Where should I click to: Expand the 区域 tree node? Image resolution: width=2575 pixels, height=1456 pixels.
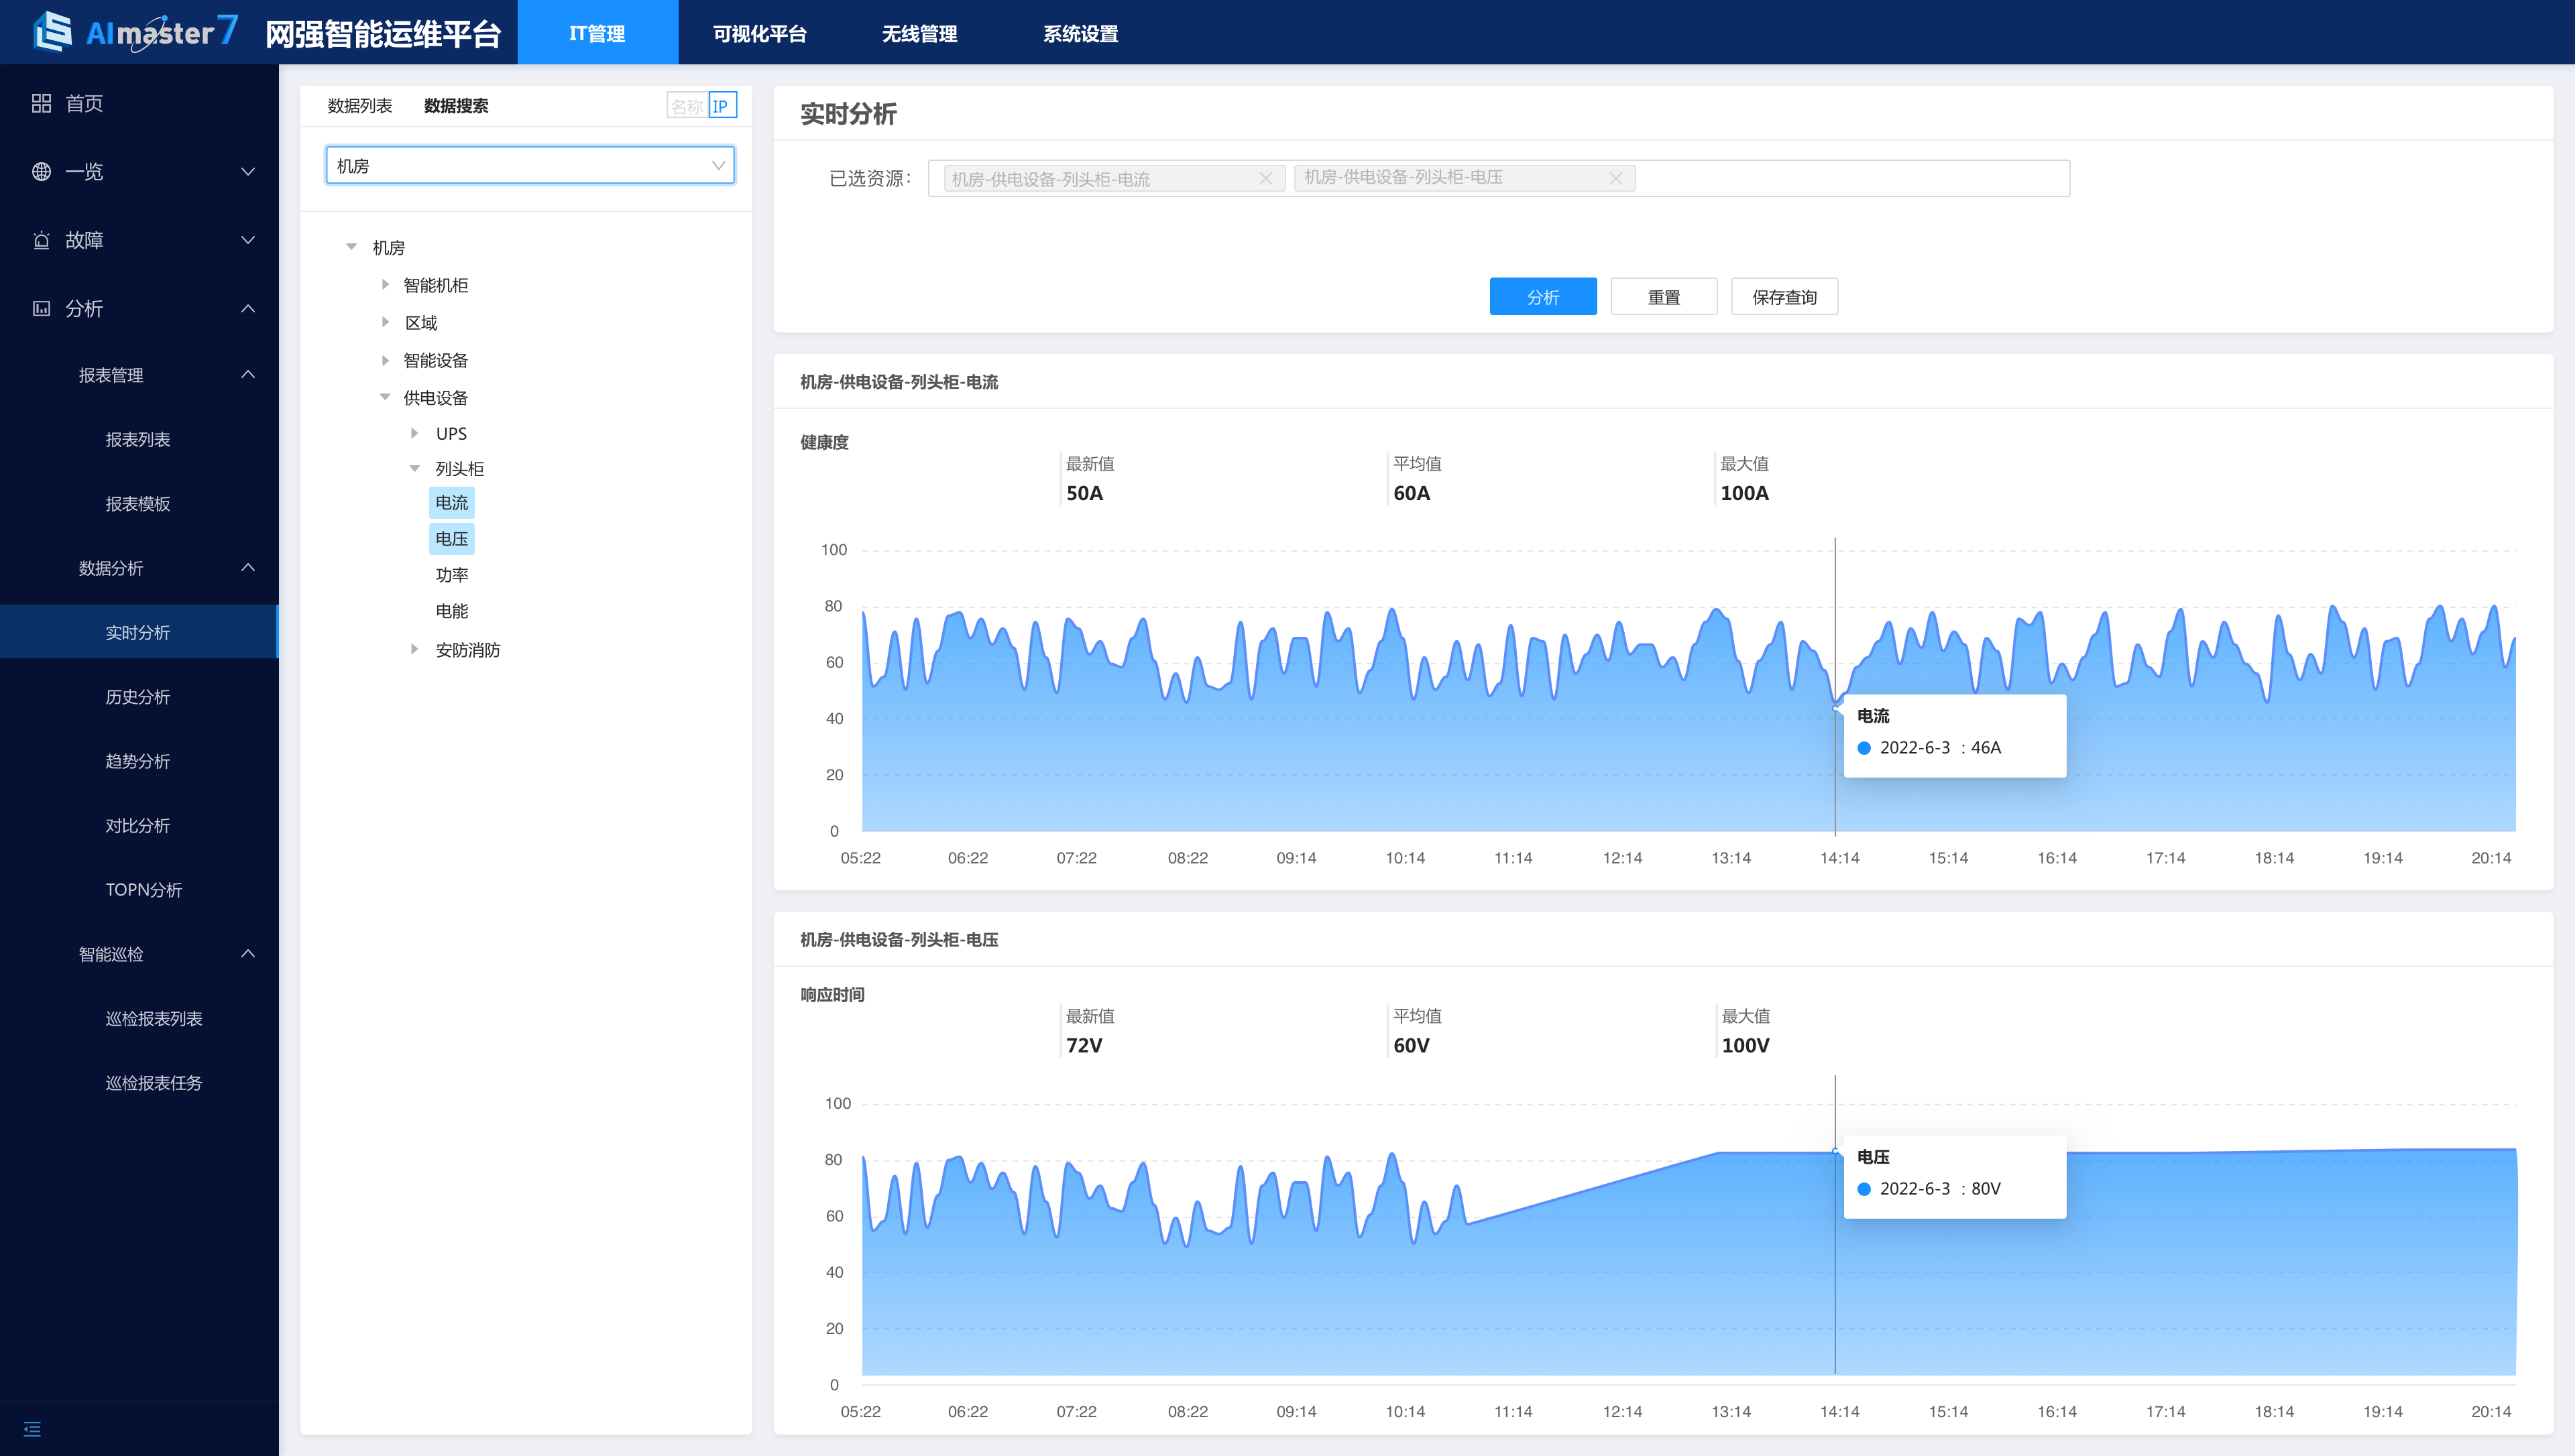click(385, 322)
